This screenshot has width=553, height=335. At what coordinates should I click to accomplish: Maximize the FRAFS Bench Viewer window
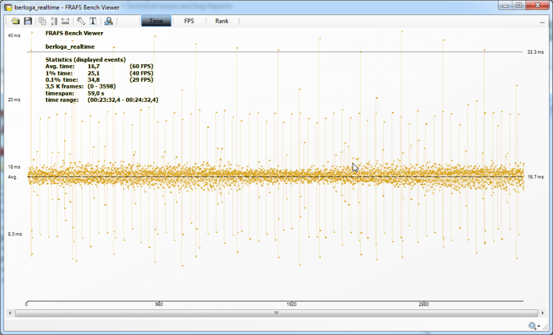coord(519,5)
